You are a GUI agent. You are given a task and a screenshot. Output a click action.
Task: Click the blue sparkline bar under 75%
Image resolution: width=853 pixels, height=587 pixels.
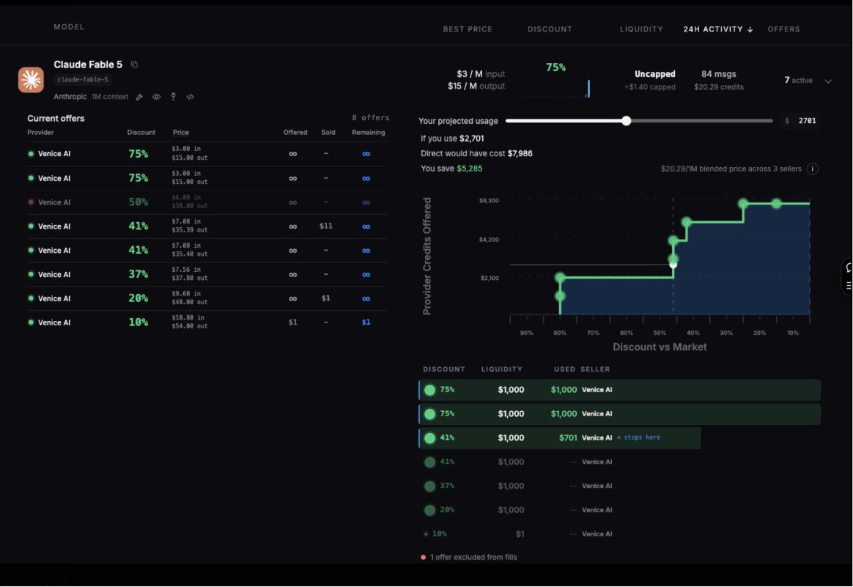pos(588,89)
